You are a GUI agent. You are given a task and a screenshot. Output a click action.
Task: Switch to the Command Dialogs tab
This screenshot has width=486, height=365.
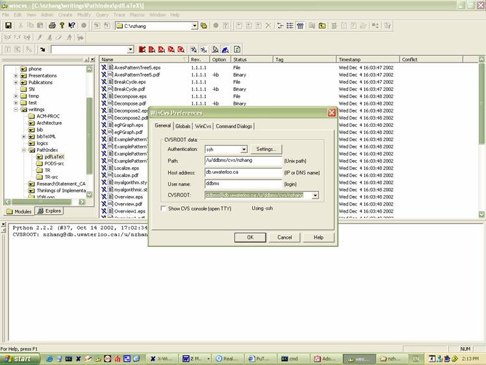(x=234, y=126)
